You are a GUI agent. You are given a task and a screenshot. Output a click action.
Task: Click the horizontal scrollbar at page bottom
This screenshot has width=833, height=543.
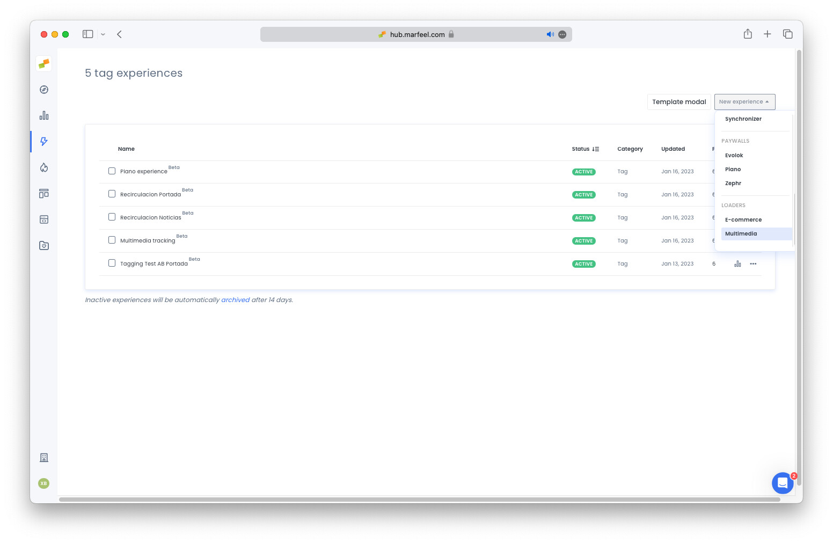(419, 500)
